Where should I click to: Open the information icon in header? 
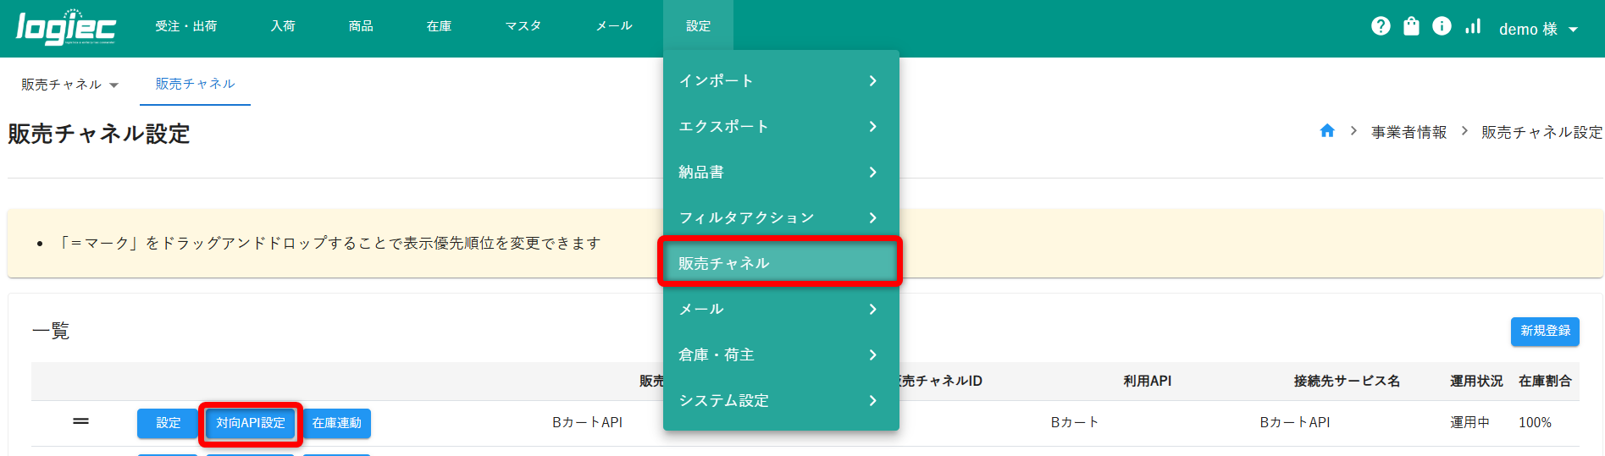(1442, 26)
